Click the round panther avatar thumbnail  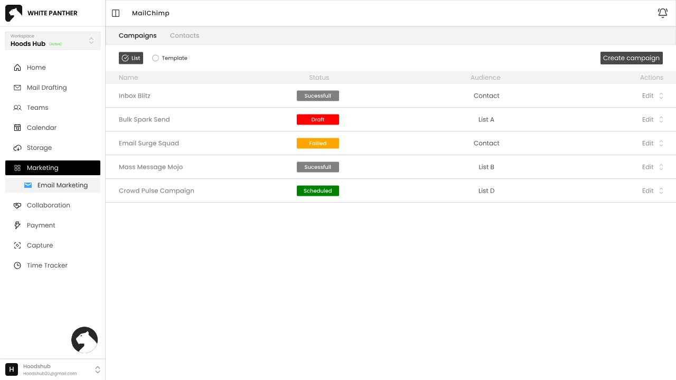point(84,340)
